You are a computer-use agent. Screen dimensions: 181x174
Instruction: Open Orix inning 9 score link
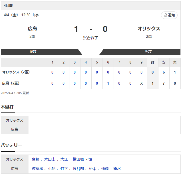pos(142,72)
